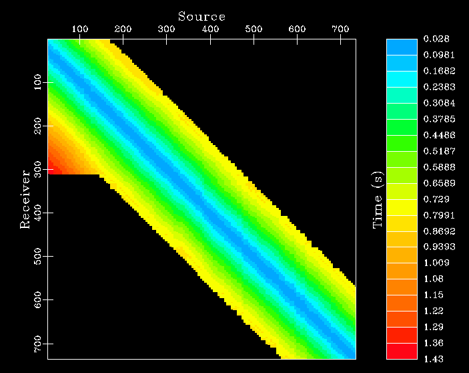Pick the green colorbar swatch between 0.4486 and 0.5187

pyautogui.click(x=402, y=143)
